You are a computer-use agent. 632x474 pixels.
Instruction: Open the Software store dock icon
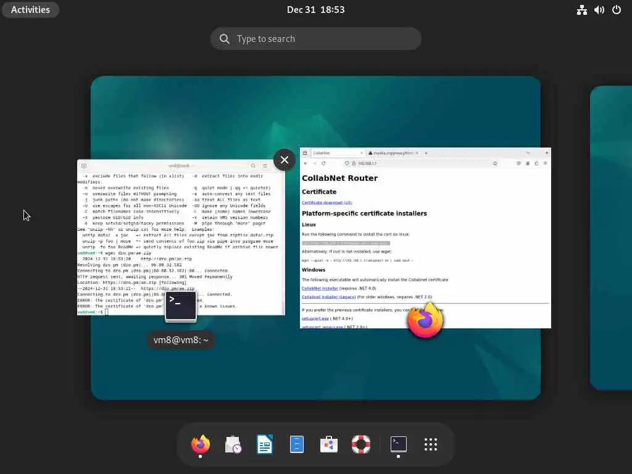[x=329, y=444]
